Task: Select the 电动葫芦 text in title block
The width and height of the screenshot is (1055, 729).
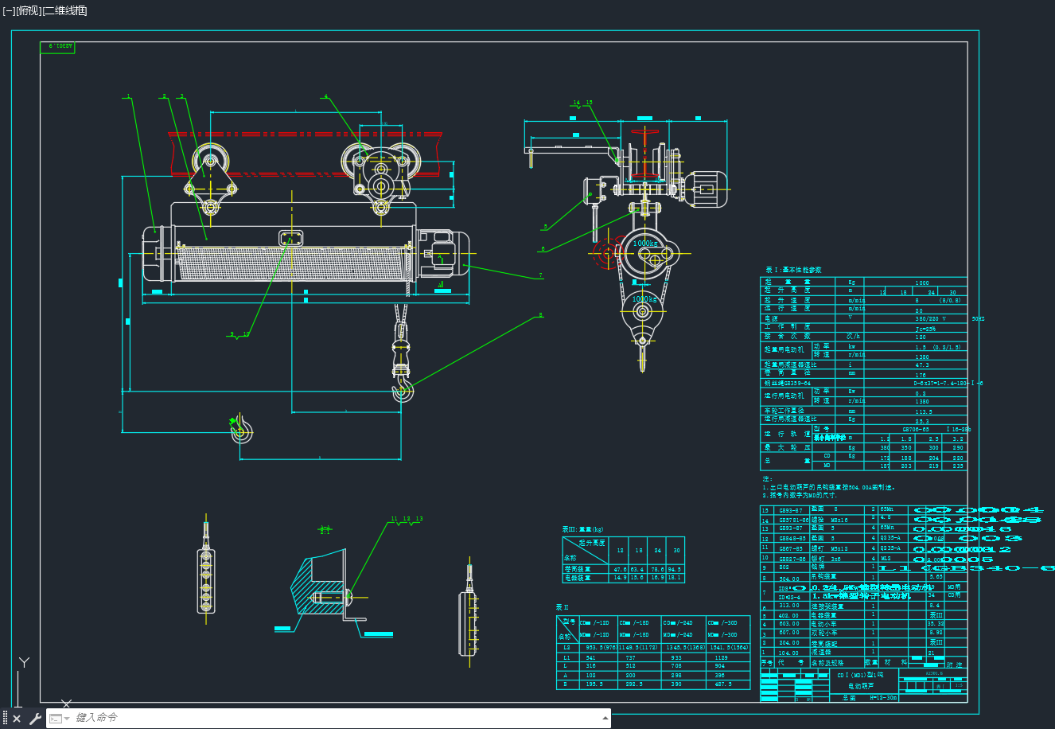Action: [x=860, y=685]
